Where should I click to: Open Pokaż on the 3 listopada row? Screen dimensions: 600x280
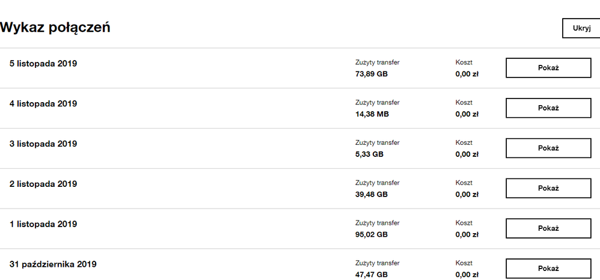click(548, 148)
